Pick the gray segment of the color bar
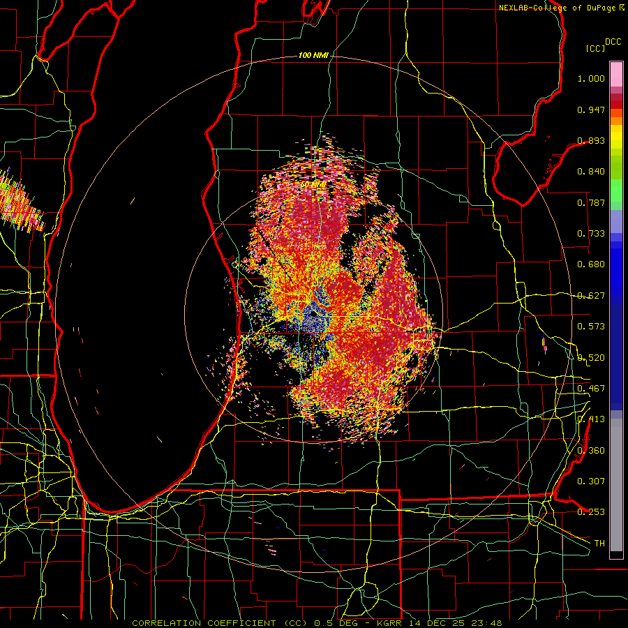This screenshot has width=628, height=628. pos(616,485)
